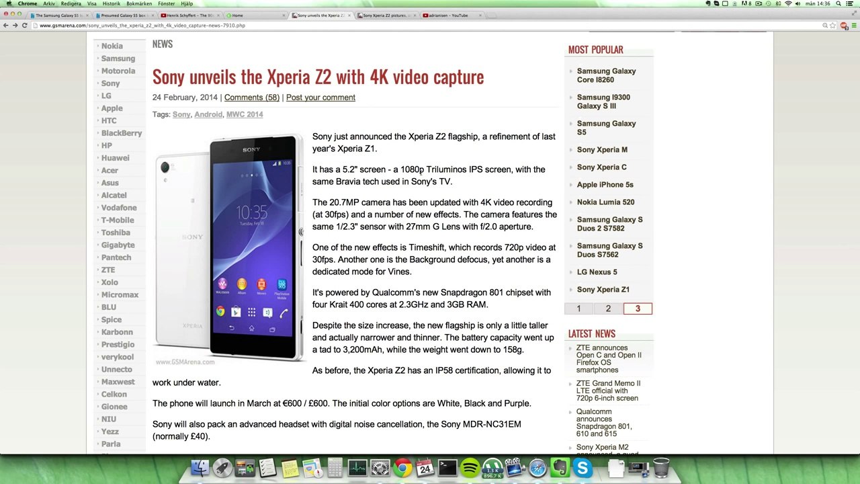
Task: Click the Wi-Fi icon in menu bar
Action: click(x=788, y=3)
